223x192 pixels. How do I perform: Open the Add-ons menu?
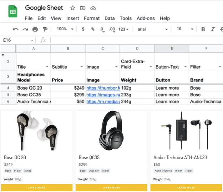click(x=146, y=18)
